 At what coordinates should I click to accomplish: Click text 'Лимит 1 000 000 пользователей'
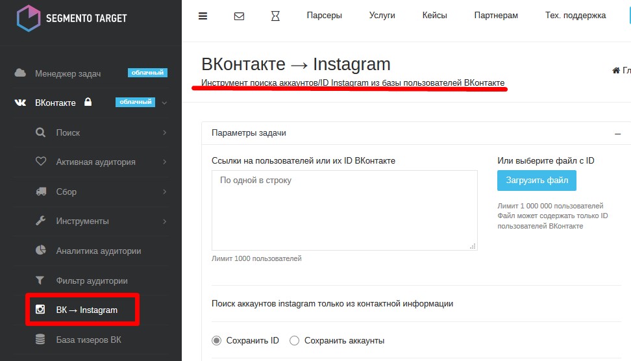point(550,206)
